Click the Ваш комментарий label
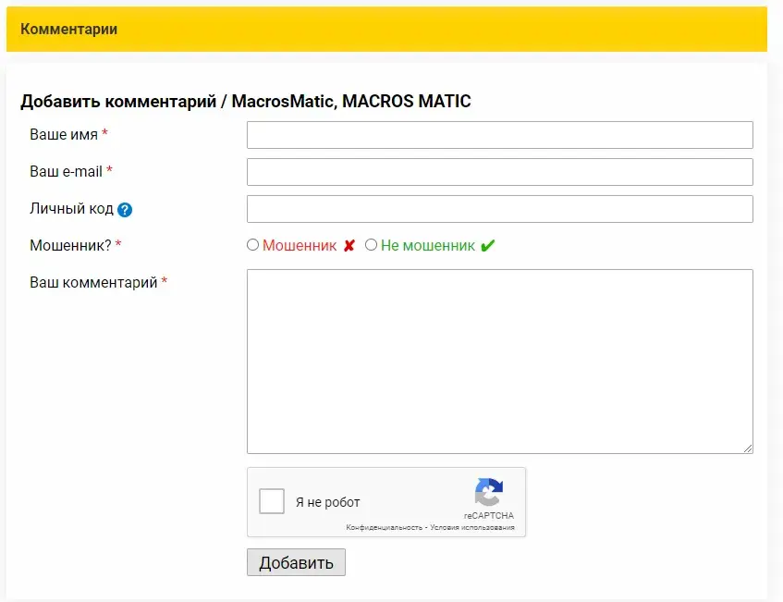The width and height of the screenshot is (783, 602). (93, 282)
